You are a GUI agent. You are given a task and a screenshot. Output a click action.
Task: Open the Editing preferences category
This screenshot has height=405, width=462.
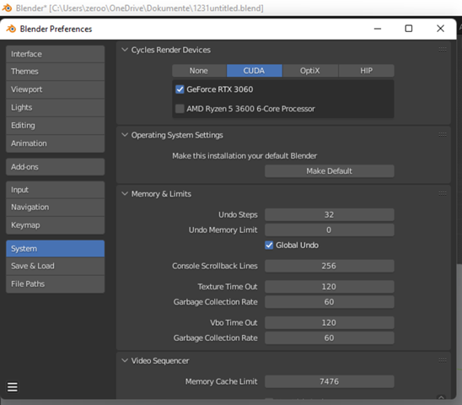[55, 126]
